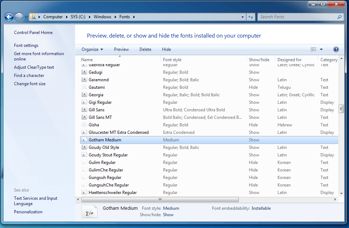The width and height of the screenshot is (349, 228).
Task: Click the Forward navigation arrow button
Action: tap(19, 17)
